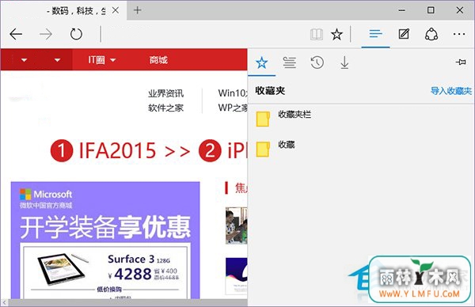
Task: Open 软件之家 link
Action: (165, 108)
